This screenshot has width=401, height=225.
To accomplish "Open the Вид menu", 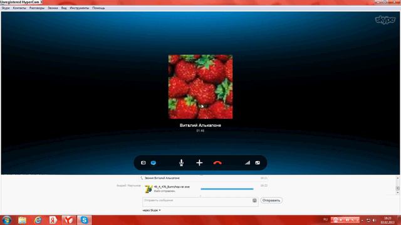I will (x=64, y=8).
